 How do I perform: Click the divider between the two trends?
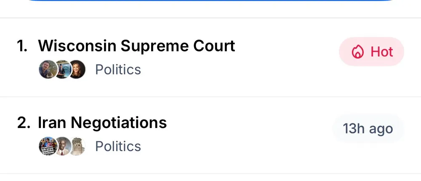pyautogui.click(x=210, y=97)
